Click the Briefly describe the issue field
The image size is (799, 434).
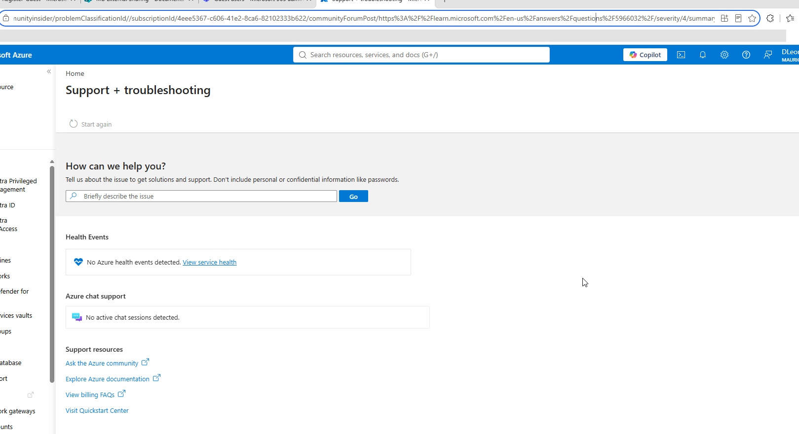click(201, 196)
